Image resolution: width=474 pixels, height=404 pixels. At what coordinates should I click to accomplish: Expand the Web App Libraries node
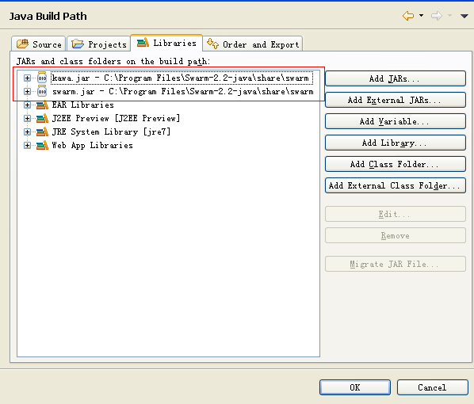27,145
